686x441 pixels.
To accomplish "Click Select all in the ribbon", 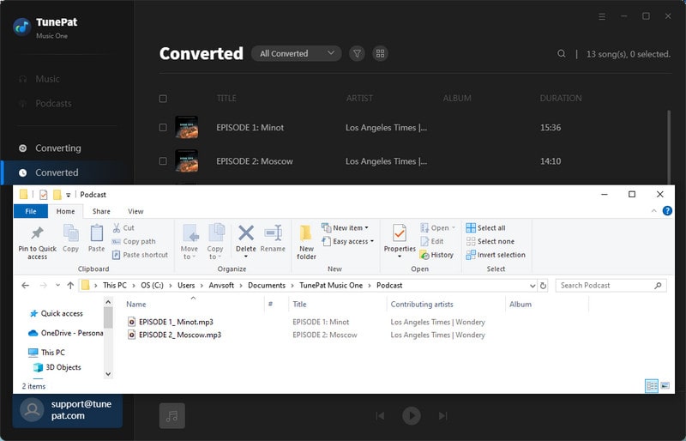I will [x=485, y=228].
